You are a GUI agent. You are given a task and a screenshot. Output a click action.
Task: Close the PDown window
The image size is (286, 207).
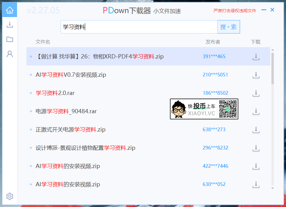point(272,10)
